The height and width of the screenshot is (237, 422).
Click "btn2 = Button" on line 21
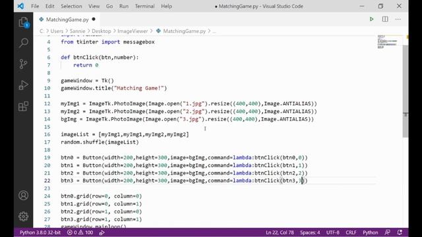point(81,173)
